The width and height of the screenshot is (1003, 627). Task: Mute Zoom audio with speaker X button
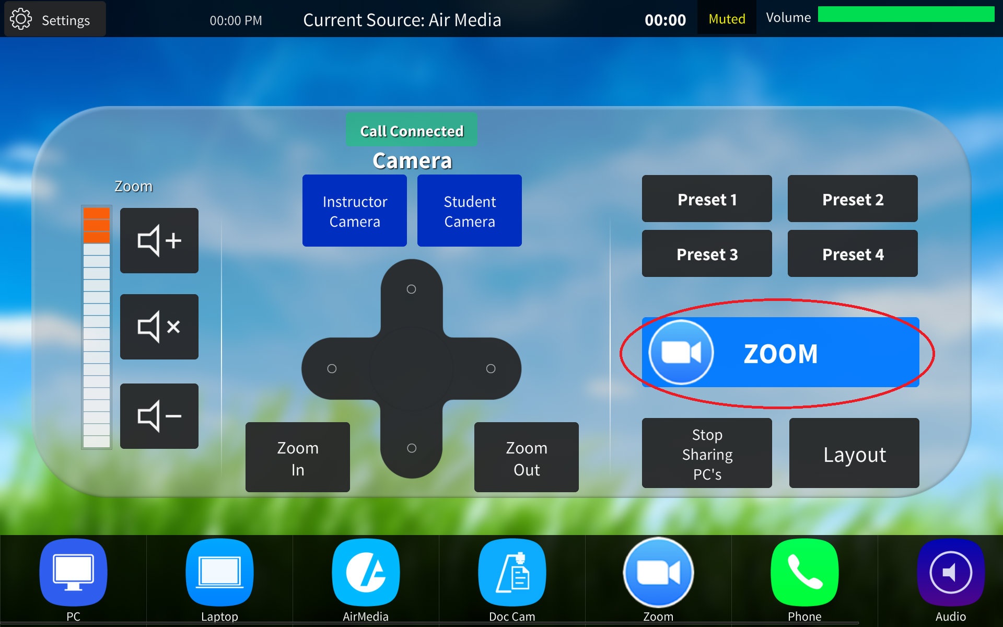(159, 327)
